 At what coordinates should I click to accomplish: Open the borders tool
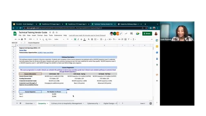tap(92, 39)
